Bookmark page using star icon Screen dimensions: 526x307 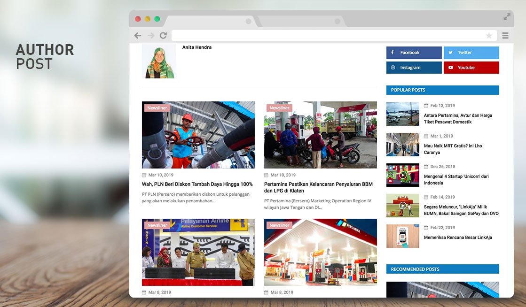[489, 36]
